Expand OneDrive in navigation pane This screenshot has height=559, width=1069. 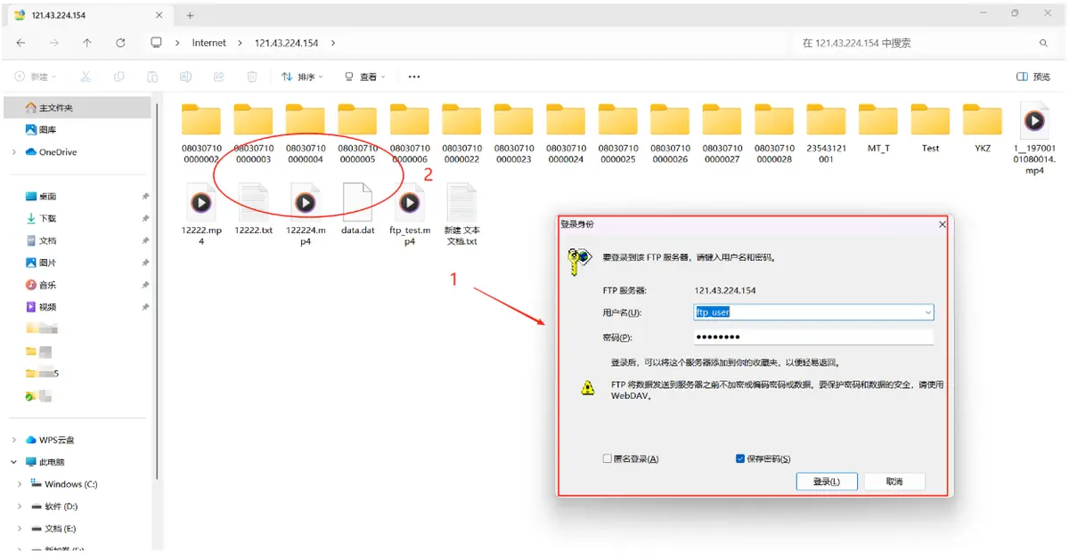(x=14, y=152)
